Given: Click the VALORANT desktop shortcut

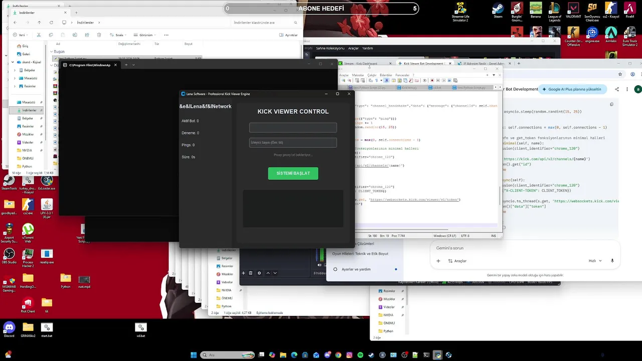Looking at the screenshot, I should pyautogui.click(x=573, y=10).
